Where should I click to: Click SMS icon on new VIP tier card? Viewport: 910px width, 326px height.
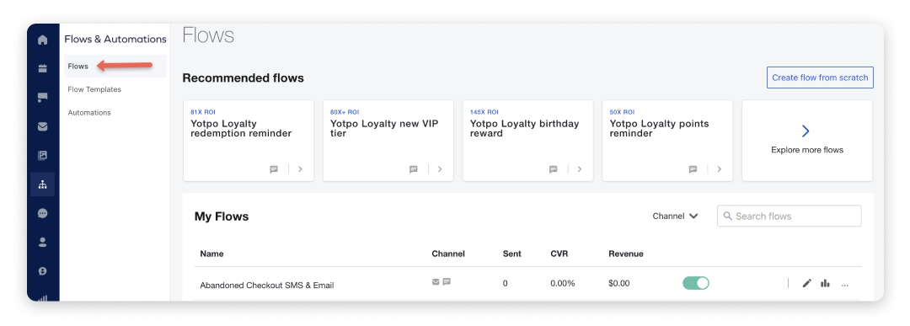[414, 169]
